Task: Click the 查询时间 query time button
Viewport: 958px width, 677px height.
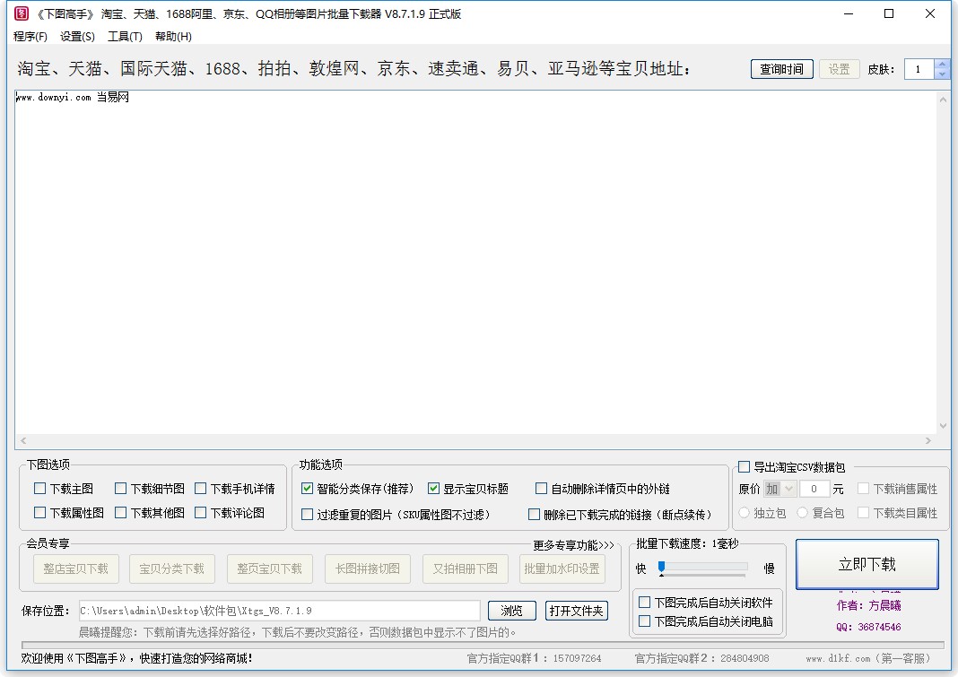Action: (x=779, y=68)
